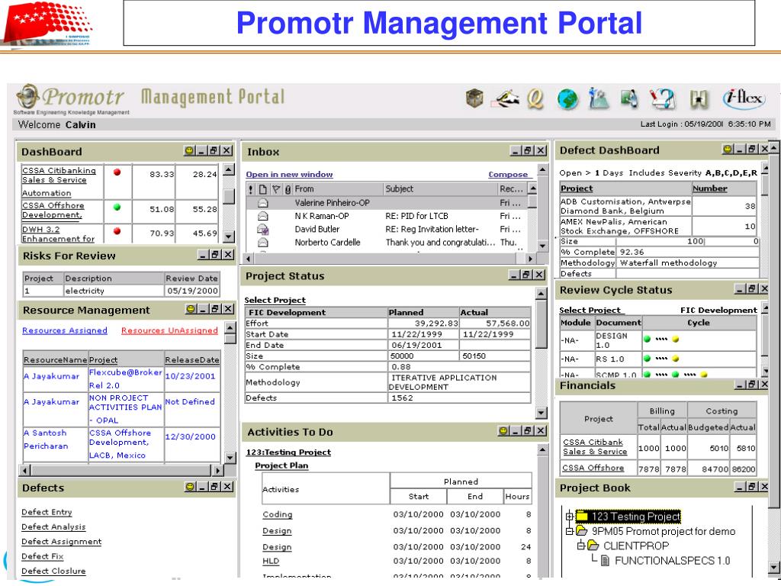781x586 pixels.
Task: Sort inbox by the Subject column header
Action: [441, 189]
